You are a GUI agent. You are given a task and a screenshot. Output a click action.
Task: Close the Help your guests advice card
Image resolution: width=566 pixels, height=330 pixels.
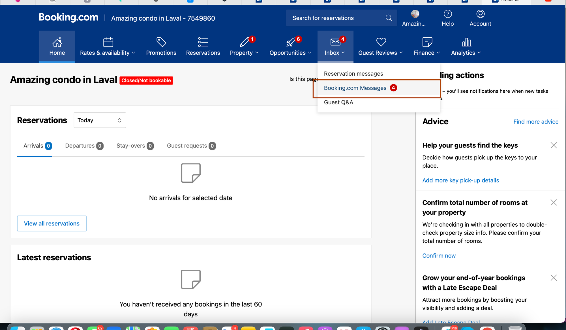pyautogui.click(x=554, y=145)
